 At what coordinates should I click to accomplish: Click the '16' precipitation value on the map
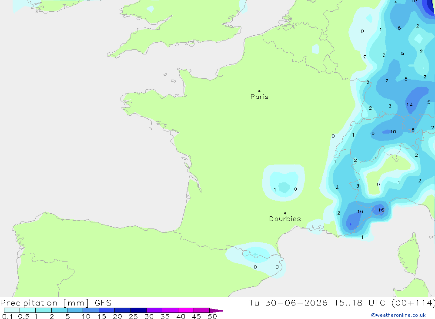[x=381, y=210]
